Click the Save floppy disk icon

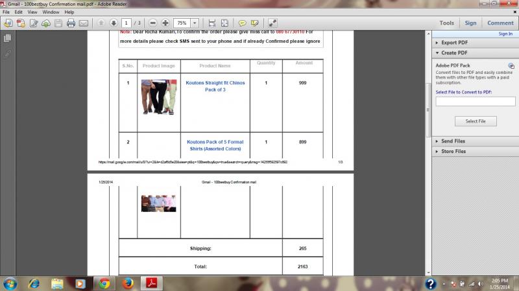click(58, 23)
